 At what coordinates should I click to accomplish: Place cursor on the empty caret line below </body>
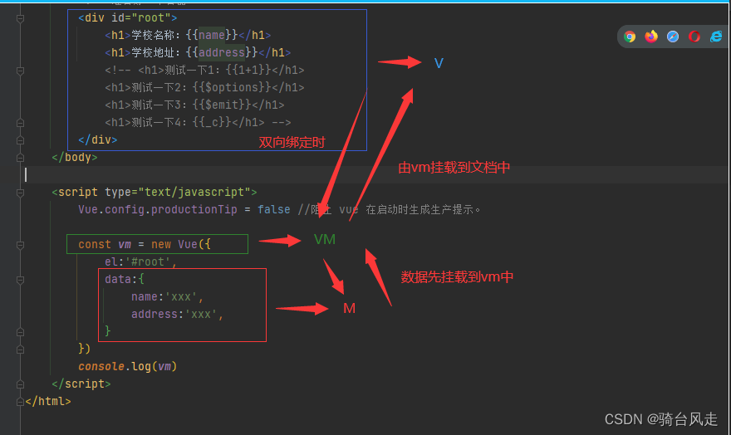point(373,174)
